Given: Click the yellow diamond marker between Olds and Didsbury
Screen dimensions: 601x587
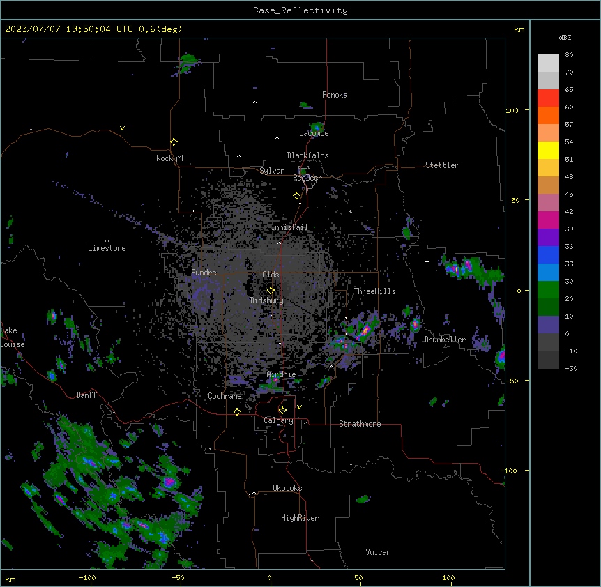Looking at the screenshot, I should [271, 291].
